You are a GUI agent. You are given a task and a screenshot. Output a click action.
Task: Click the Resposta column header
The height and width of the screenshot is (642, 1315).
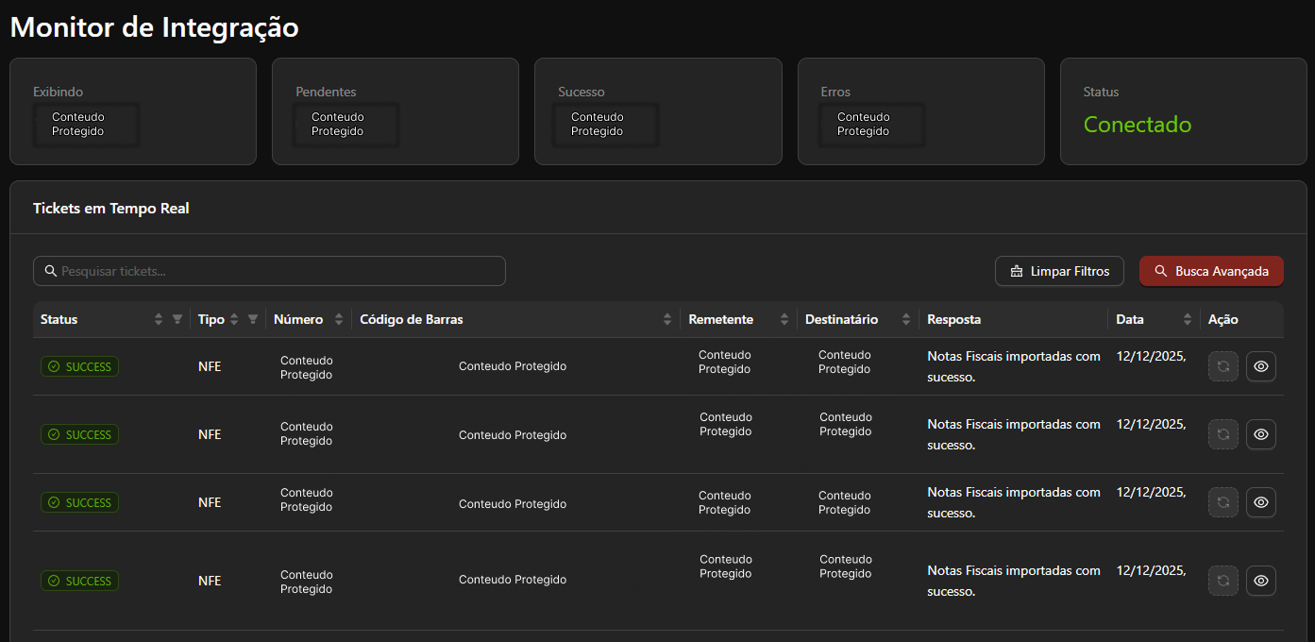pyautogui.click(x=954, y=319)
